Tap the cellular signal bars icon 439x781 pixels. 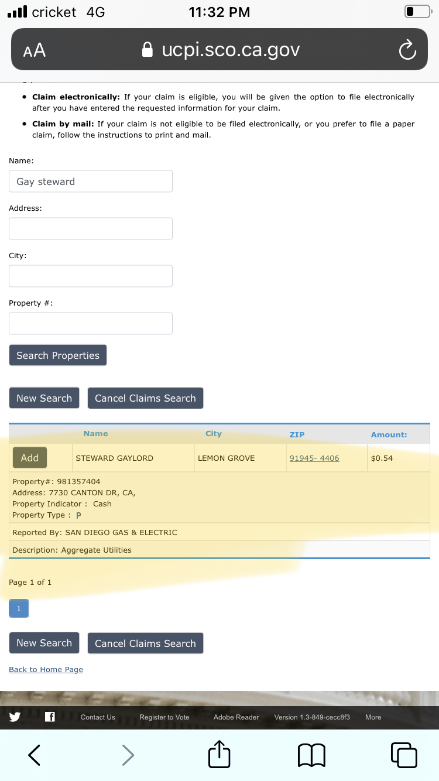(18, 11)
